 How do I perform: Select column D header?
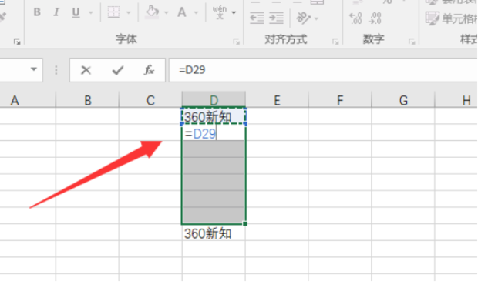coord(214,100)
